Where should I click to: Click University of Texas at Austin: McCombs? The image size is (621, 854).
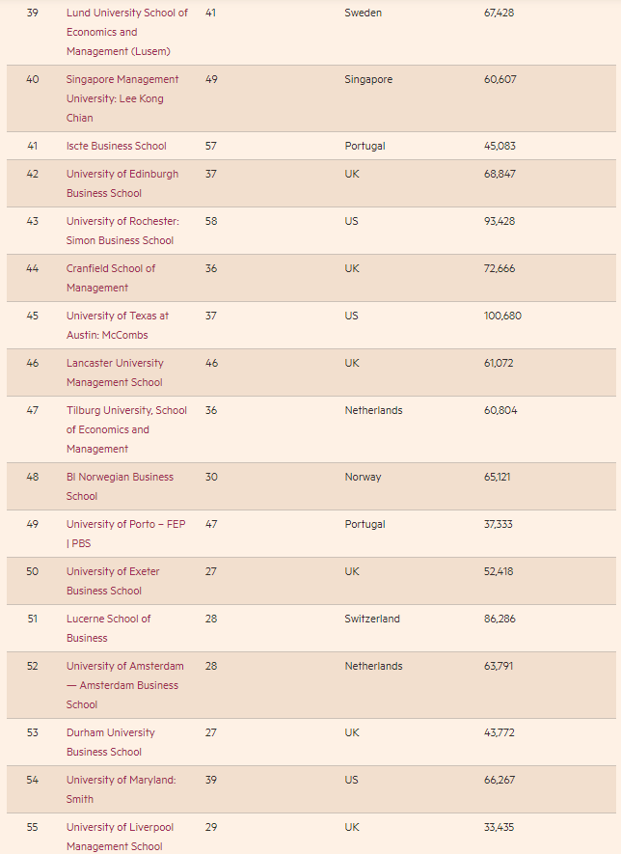coord(117,325)
